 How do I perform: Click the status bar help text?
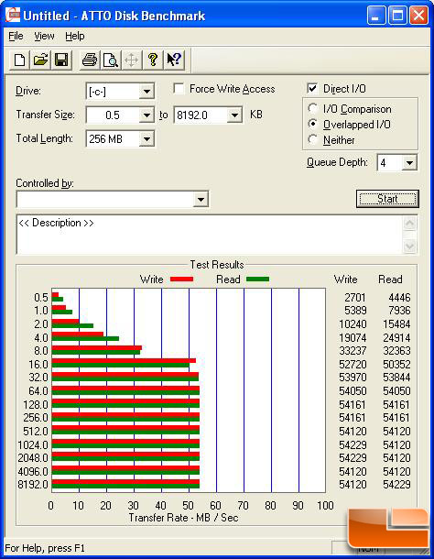45,548
